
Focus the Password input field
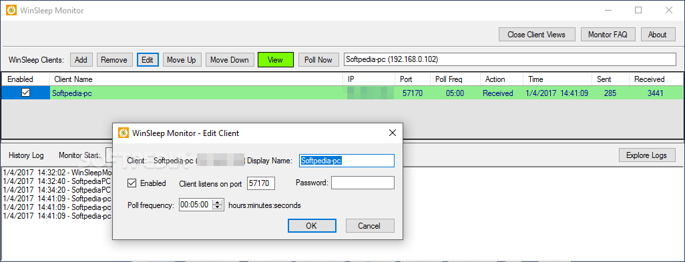(363, 183)
